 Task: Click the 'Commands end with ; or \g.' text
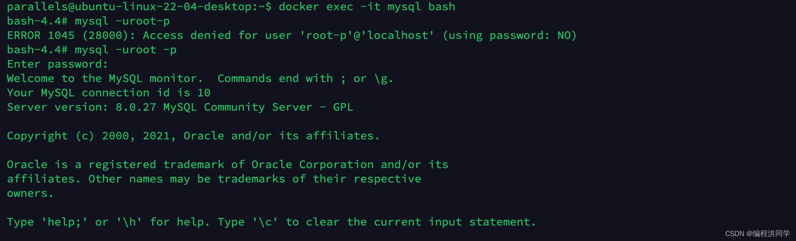pyautogui.click(x=305, y=79)
